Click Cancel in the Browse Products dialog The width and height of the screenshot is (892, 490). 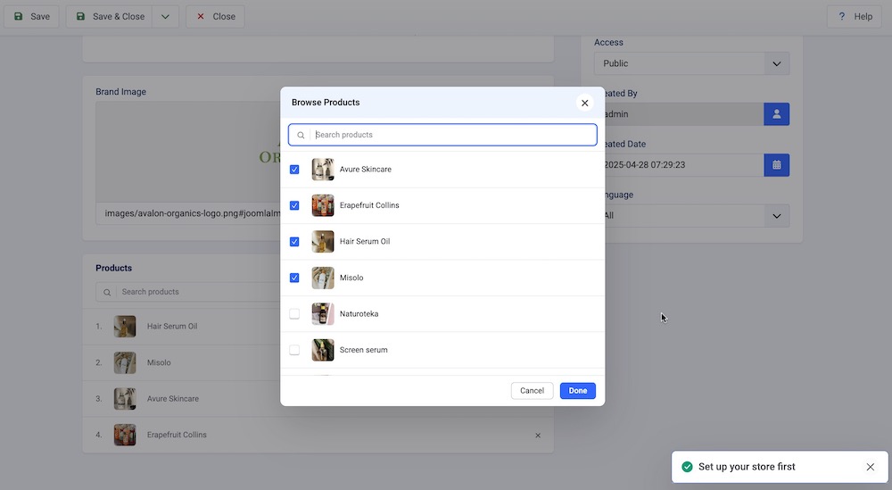532,391
